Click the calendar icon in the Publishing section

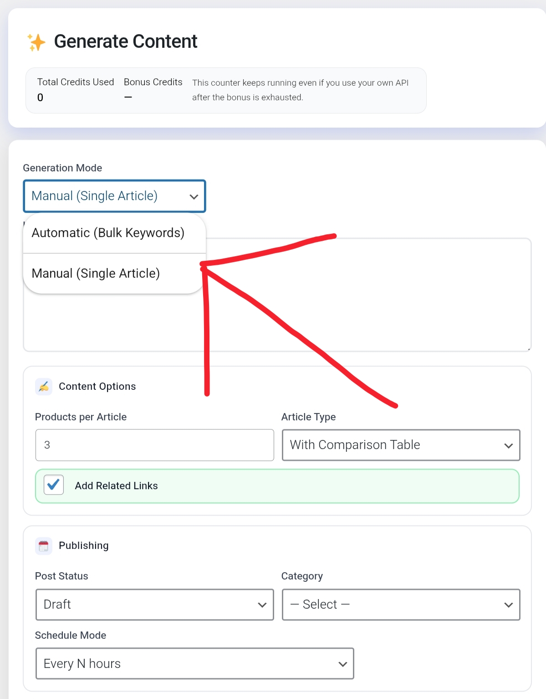point(43,545)
